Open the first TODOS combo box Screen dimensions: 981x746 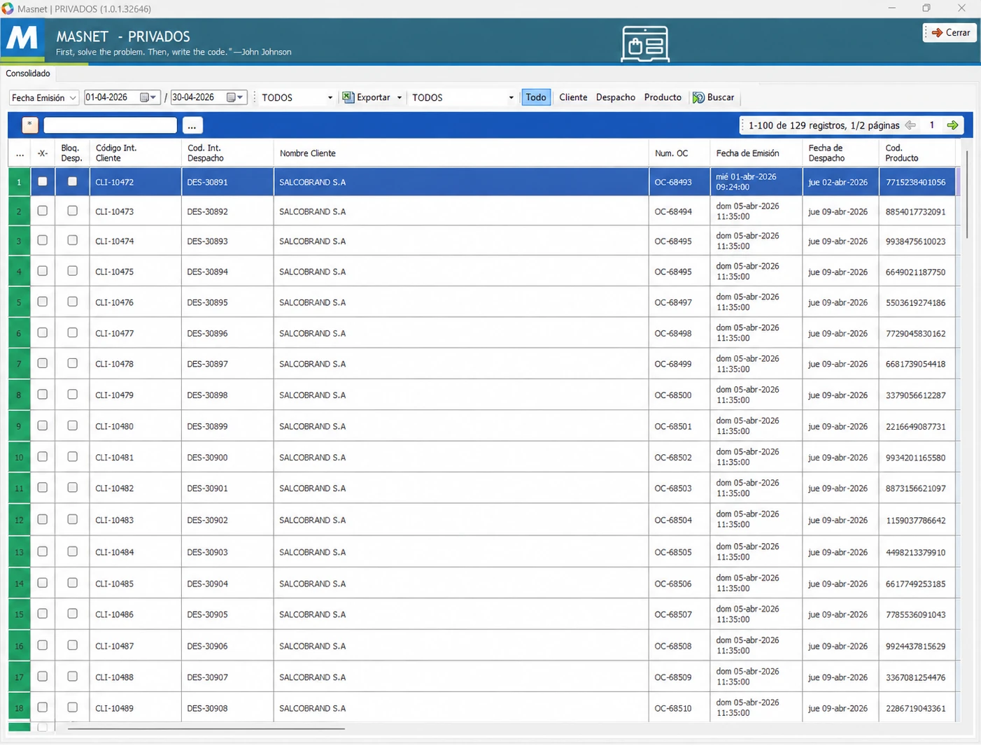pyautogui.click(x=297, y=98)
